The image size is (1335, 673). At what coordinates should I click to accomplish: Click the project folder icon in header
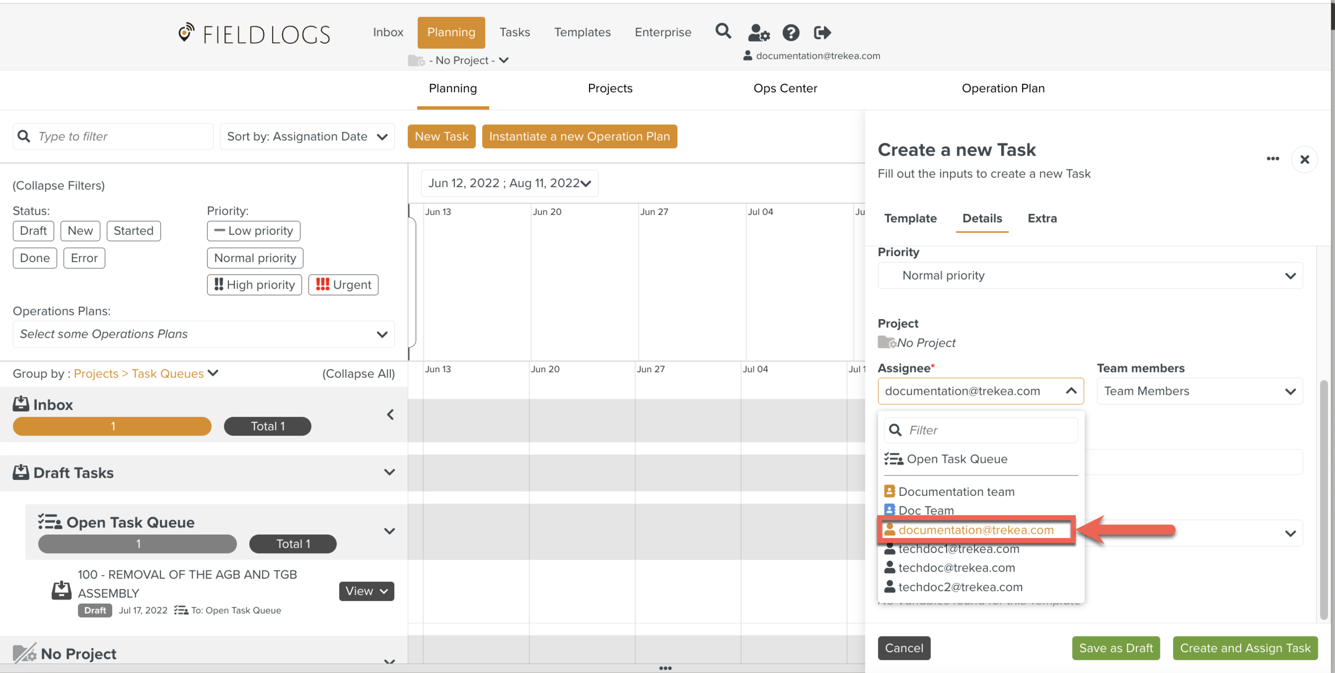pyautogui.click(x=416, y=60)
